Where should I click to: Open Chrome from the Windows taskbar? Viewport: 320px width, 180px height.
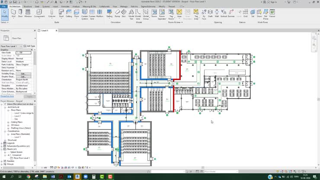point(28,177)
